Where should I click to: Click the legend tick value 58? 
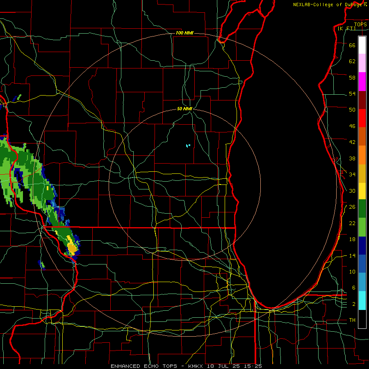coord(352,77)
